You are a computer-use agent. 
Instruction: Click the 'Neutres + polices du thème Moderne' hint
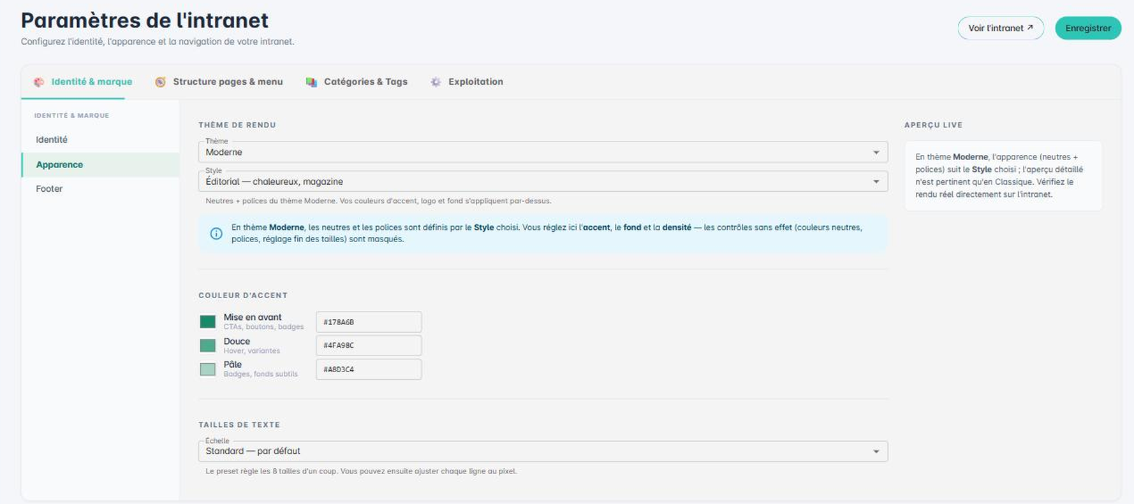pos(378,201)
